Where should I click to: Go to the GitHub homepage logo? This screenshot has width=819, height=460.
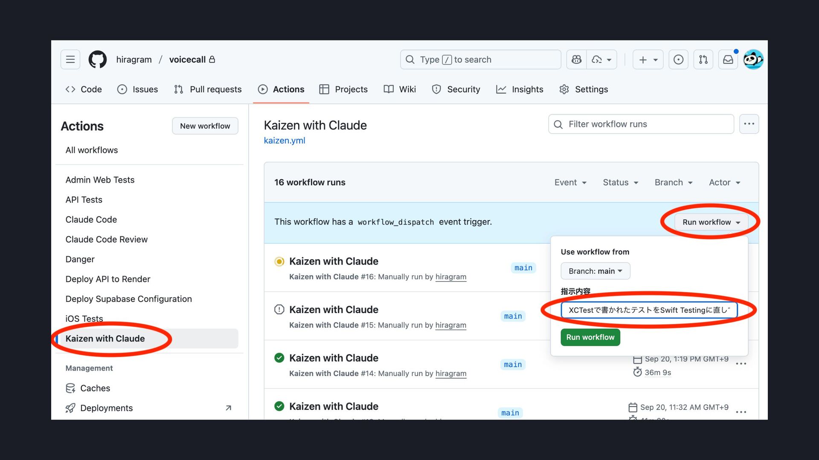[98, 60]
